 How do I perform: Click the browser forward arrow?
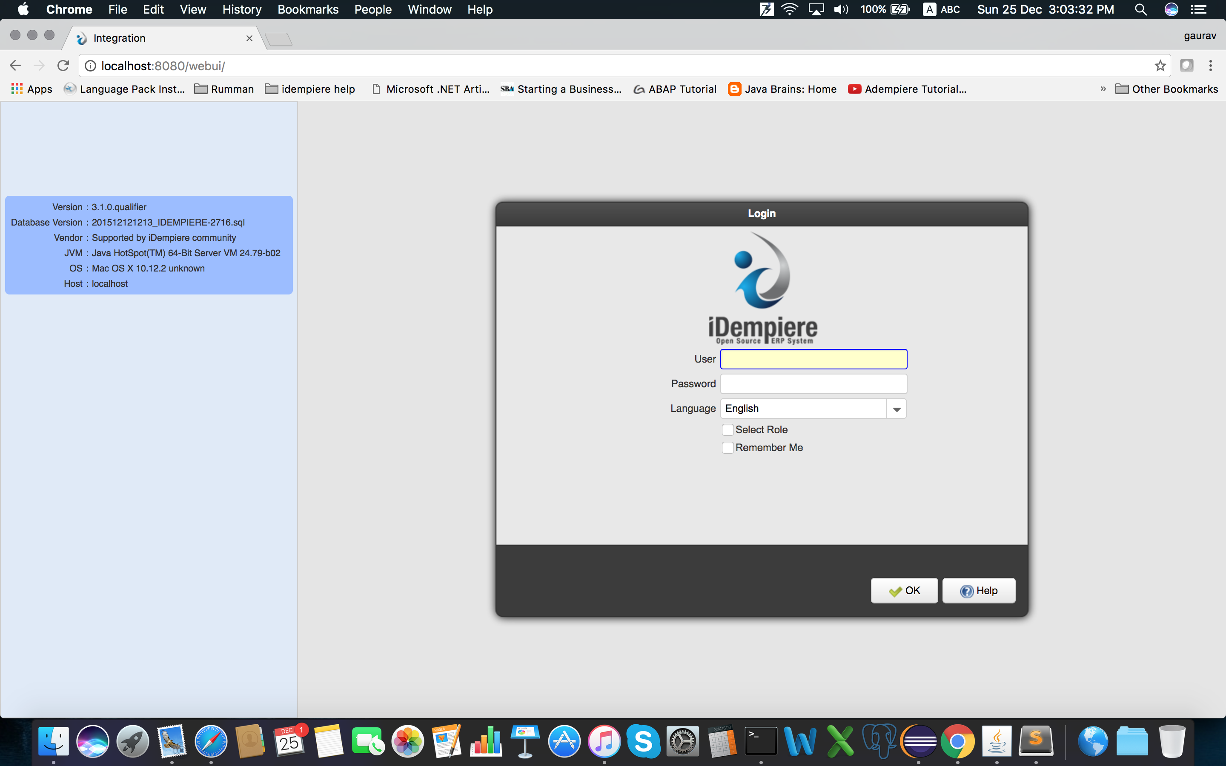coord(39,66)
